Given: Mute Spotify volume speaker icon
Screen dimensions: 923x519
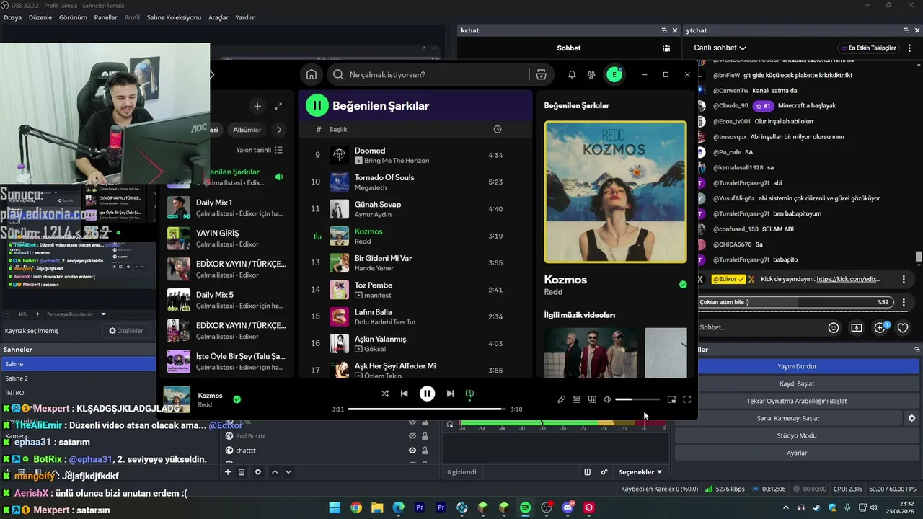Looking at the screenshot, I should click(607, 399).
